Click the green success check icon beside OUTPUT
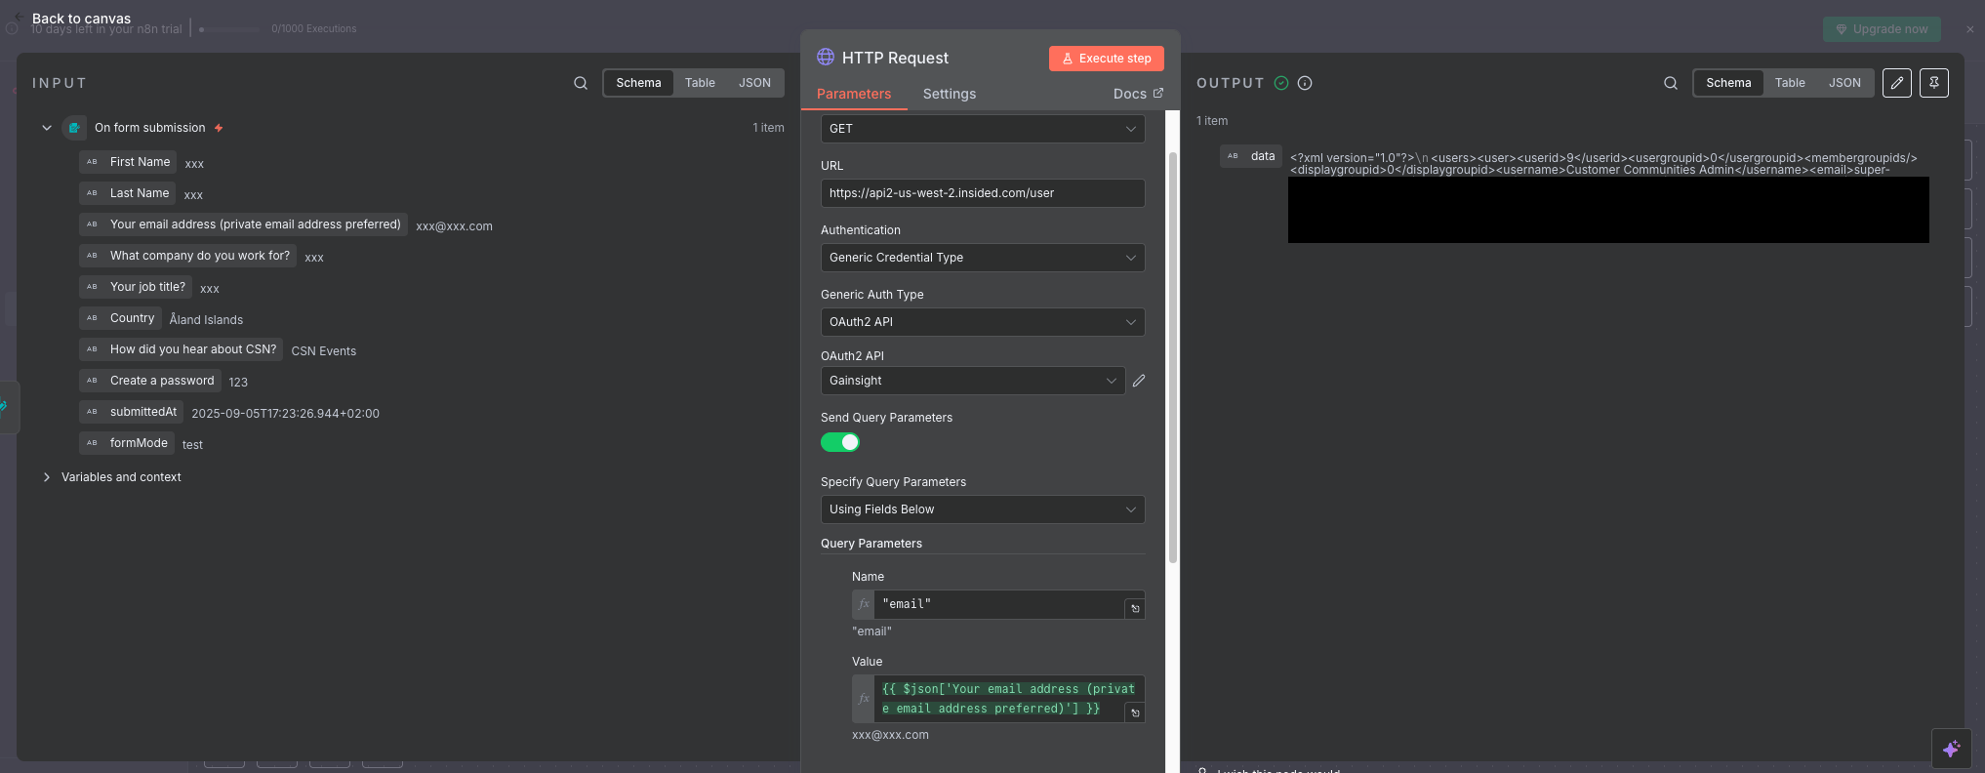The height and width of the screenshot is (773, 1985). pyautogui.click(x=1281, y=83)
